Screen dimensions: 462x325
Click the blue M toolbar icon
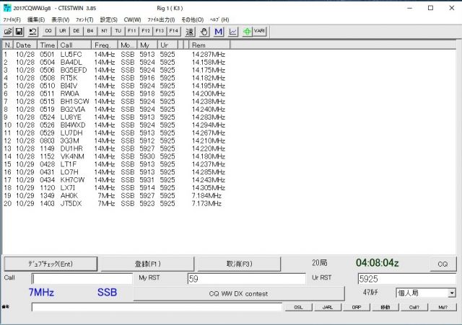coord(219,32)
